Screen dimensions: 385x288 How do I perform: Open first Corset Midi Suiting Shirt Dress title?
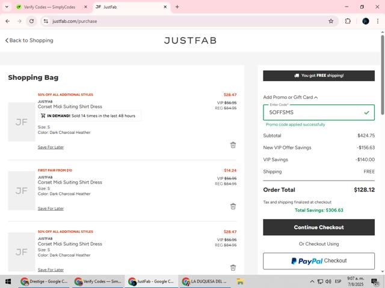[70, 107]
